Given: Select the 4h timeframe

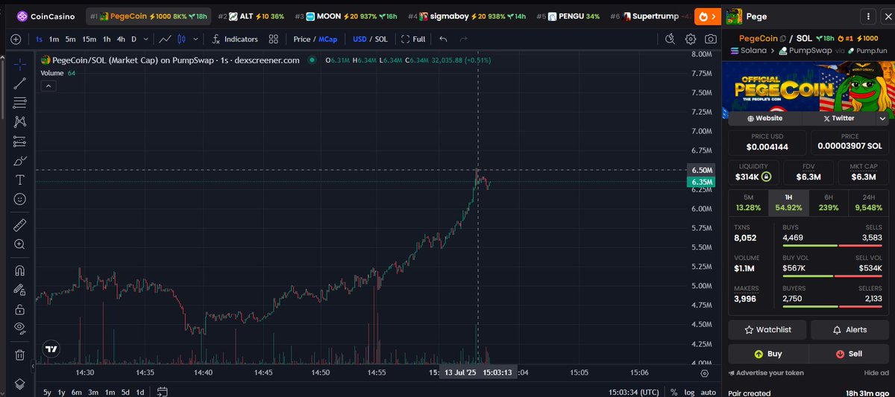Looking at the screenshot, I should [121, 39].
